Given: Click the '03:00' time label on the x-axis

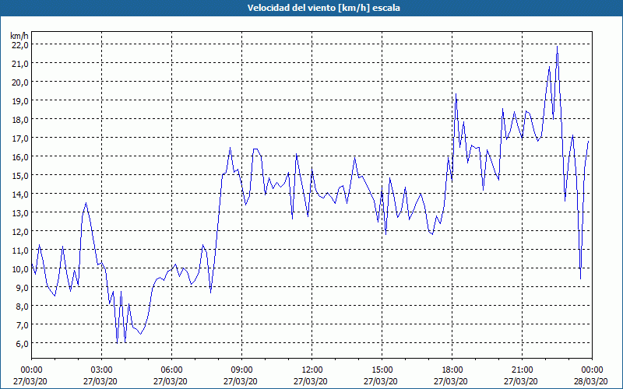Looking at the screenshot, I should pos(102,370).
